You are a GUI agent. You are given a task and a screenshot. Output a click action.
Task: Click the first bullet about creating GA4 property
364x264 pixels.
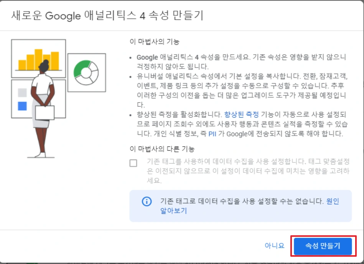coord(241,62)
